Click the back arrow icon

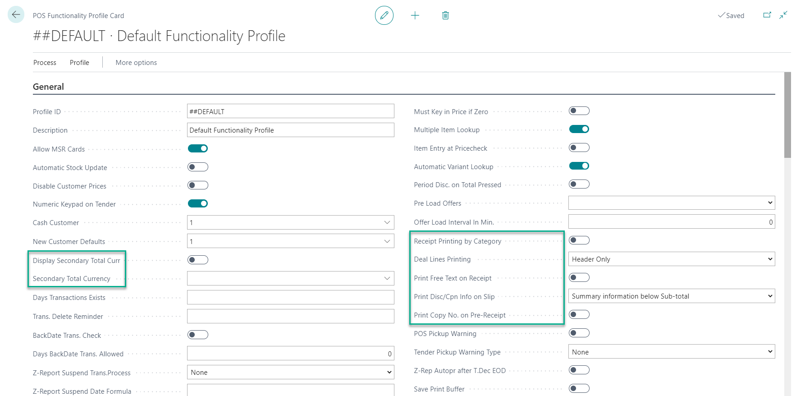16,14
